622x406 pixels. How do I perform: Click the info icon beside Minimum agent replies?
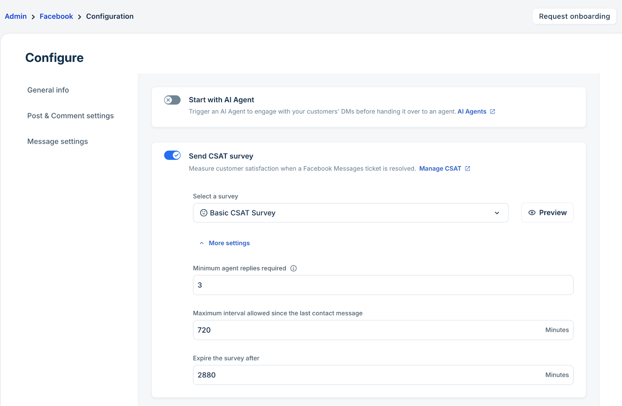tap(294, 268)
